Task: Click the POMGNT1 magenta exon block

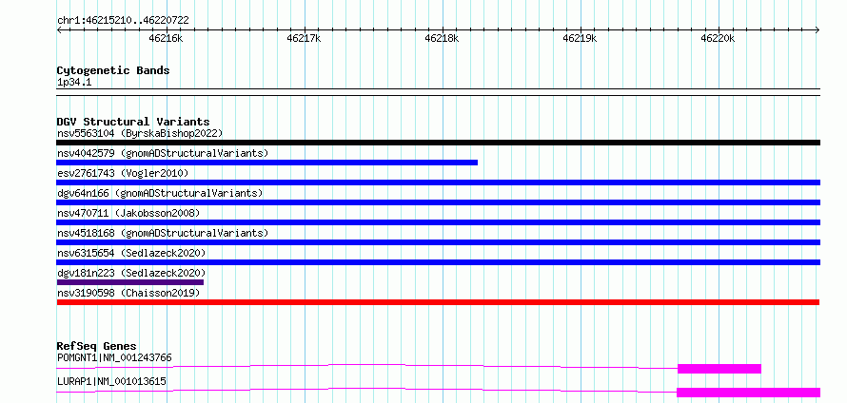Action: pos(719,369)
